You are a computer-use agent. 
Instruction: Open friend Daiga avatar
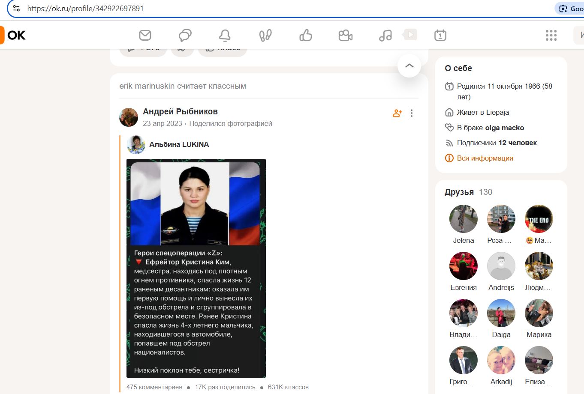click(501, 313)
